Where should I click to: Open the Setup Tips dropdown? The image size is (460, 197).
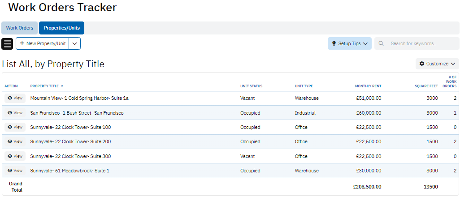click(349, 44)
